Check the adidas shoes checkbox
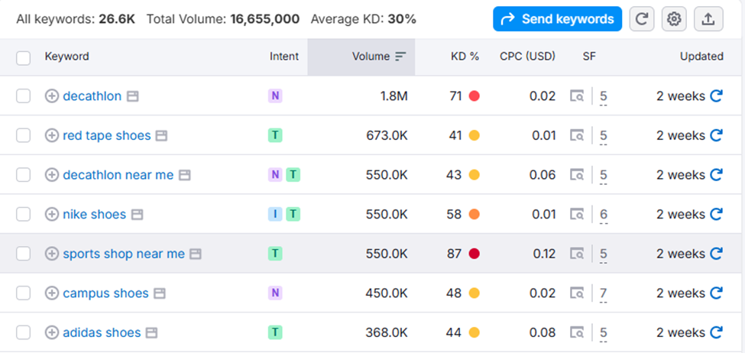The height and width of the screenshot is (353, 745). click(x=23, y=332)
